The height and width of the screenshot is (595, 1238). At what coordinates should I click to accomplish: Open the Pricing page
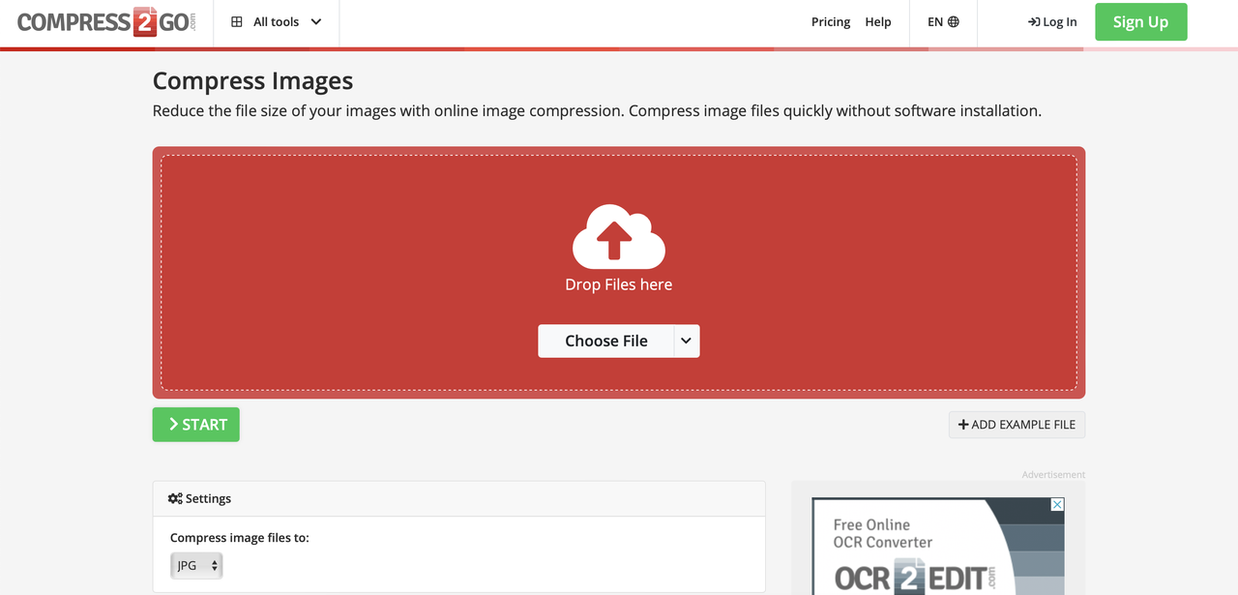click(831, 21)
